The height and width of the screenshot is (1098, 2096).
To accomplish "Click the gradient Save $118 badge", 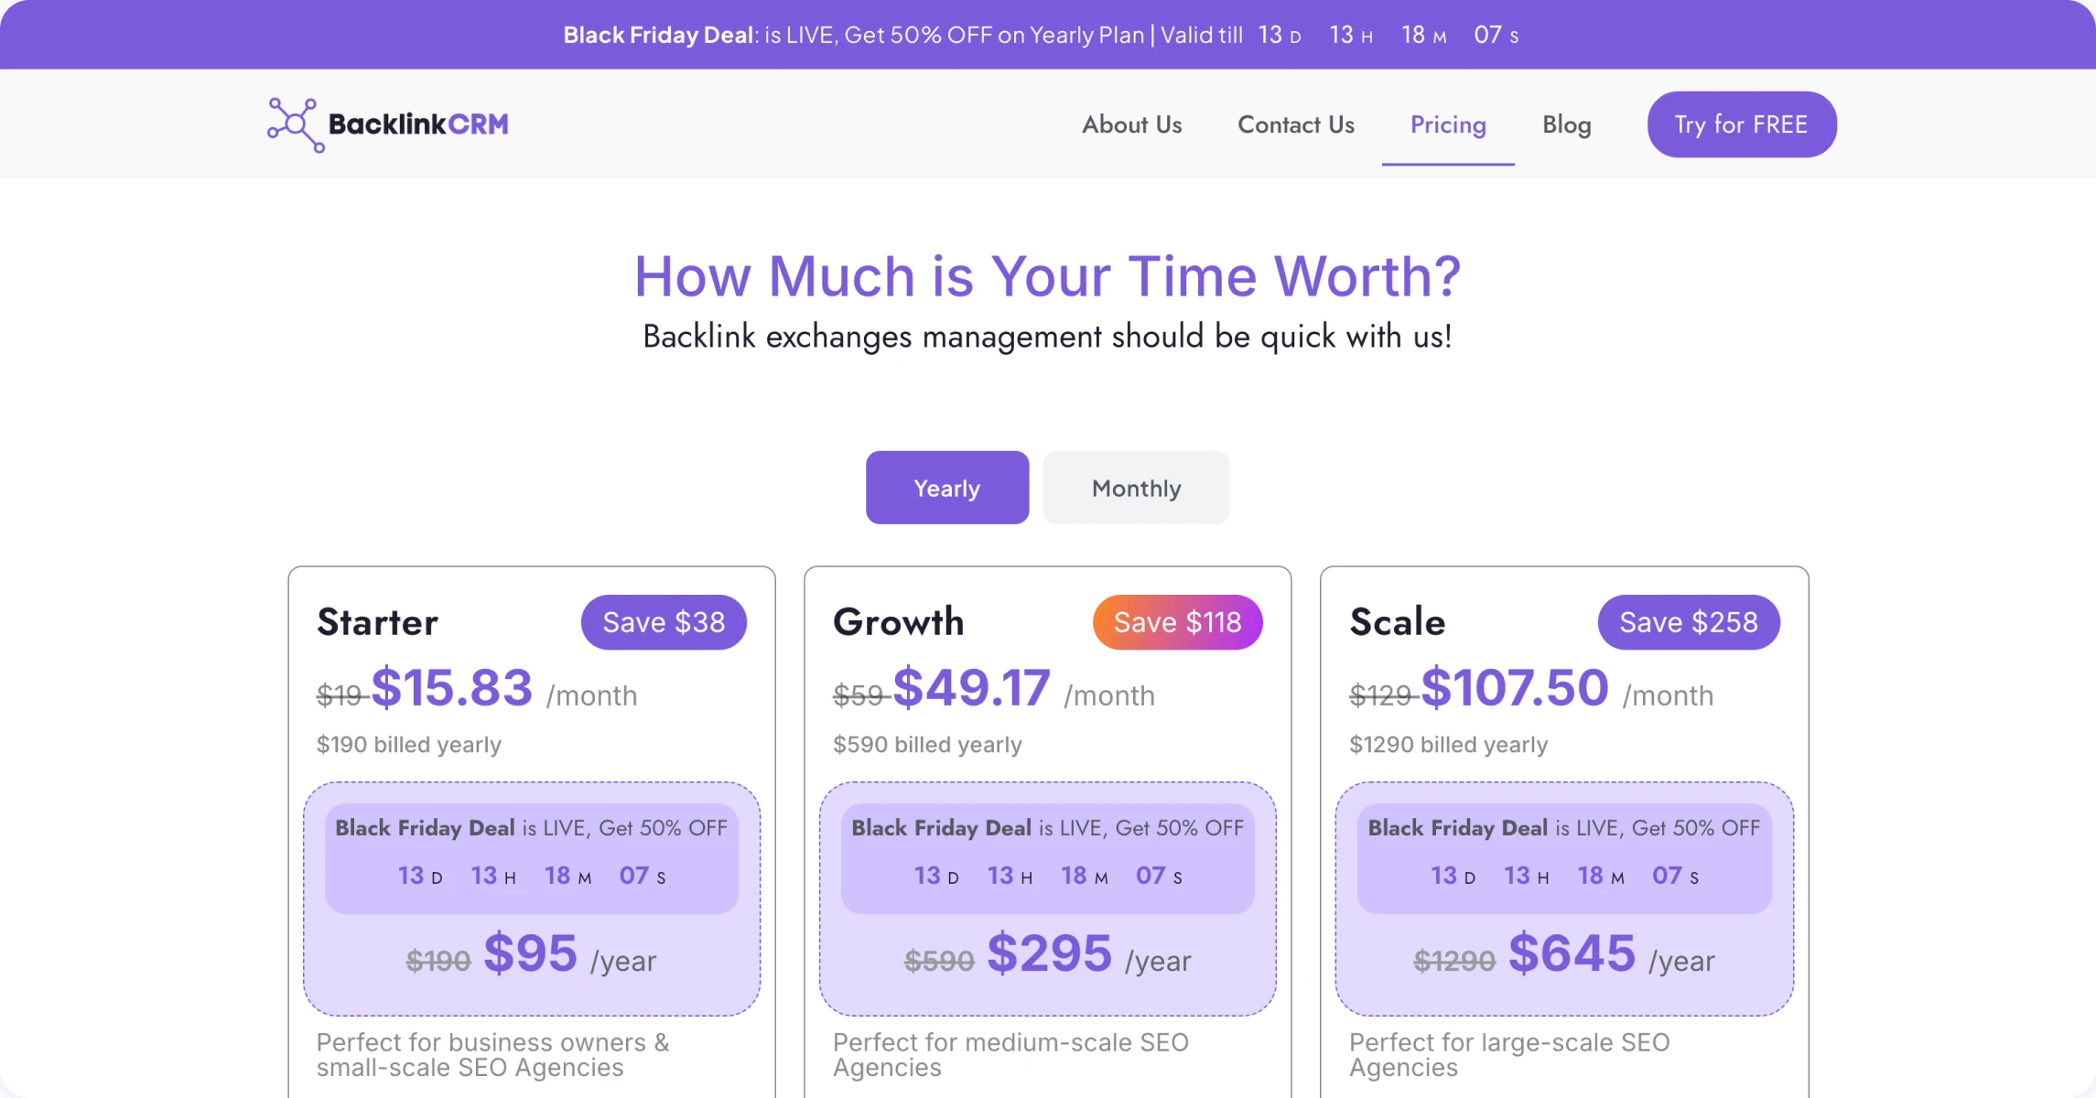I will click(x=1177, y=622).
